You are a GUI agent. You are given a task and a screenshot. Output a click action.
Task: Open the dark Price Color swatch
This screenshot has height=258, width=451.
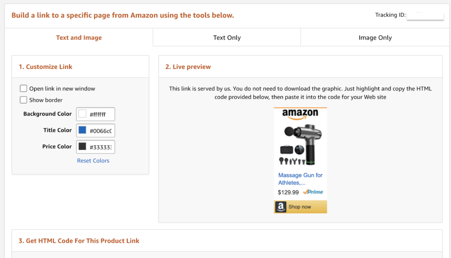(x=82, y=146)
